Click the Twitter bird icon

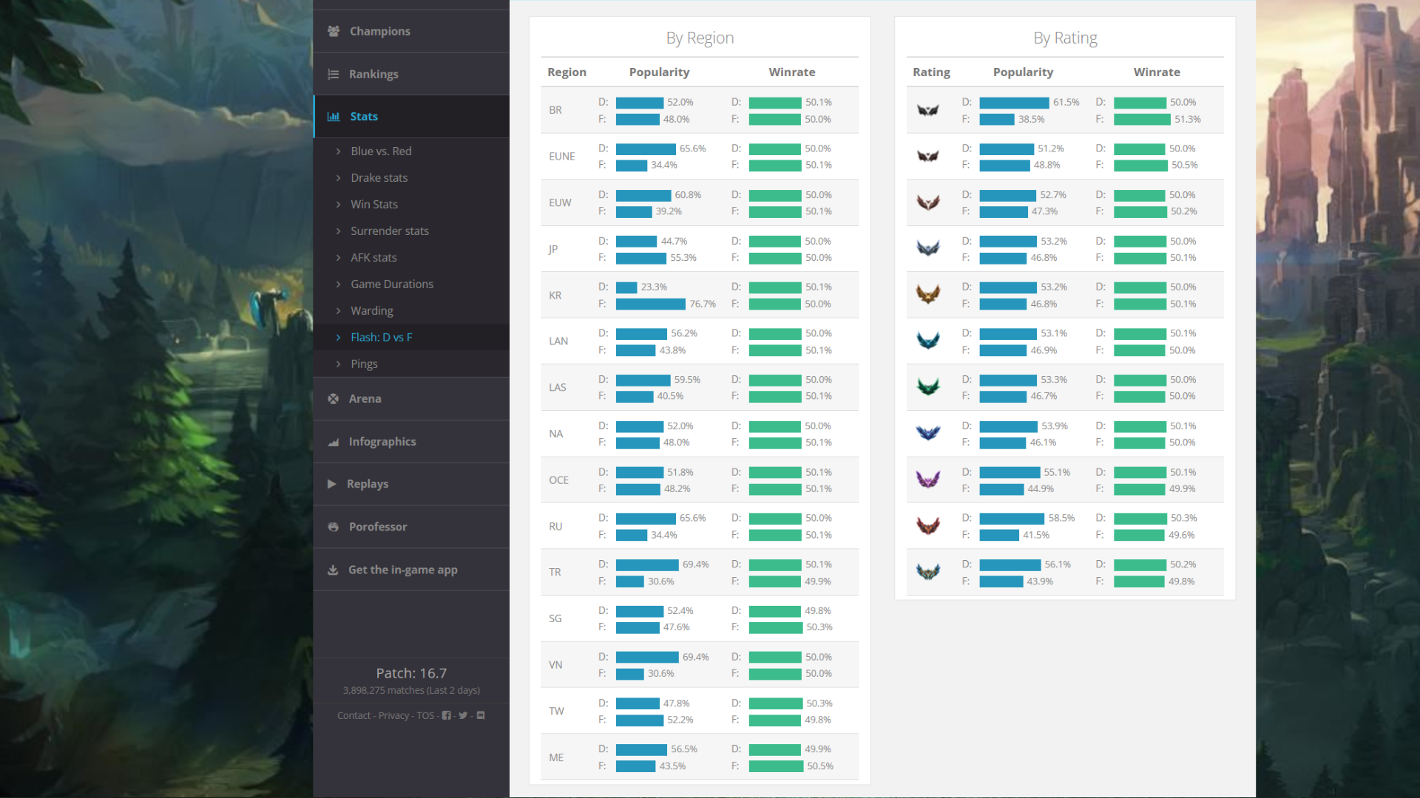pyautogui.click(x=463, y=715)
